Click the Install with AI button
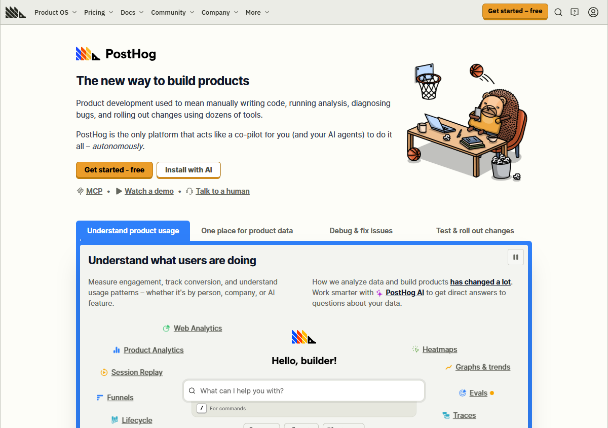Viewport: 608px width, 428px height. [188, 170]
